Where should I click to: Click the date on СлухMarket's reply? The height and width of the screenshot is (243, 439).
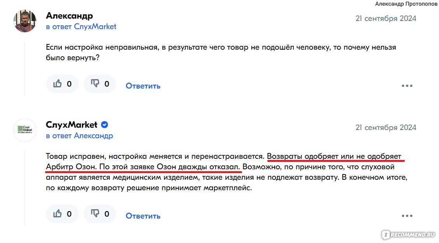pyautogui.click(x=386, y=127)
